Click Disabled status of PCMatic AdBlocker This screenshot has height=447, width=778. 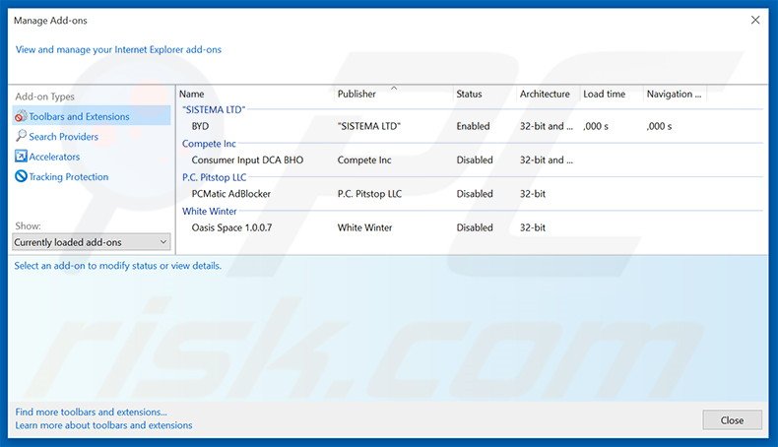click(475, 194)
